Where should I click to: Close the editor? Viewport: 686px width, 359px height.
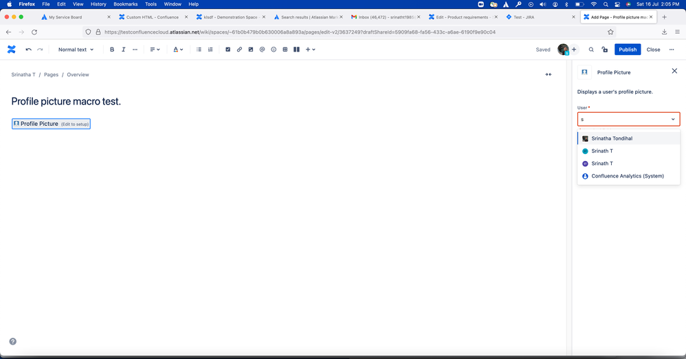pos(653,50)
